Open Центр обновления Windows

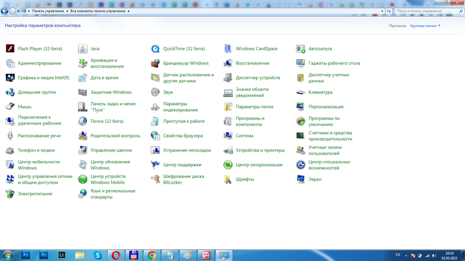110,165
